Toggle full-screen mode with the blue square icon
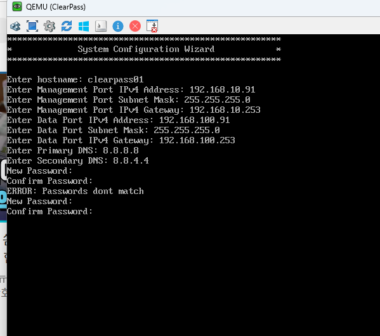The width and height of the screenshot is (380, 336). point(32,26)
